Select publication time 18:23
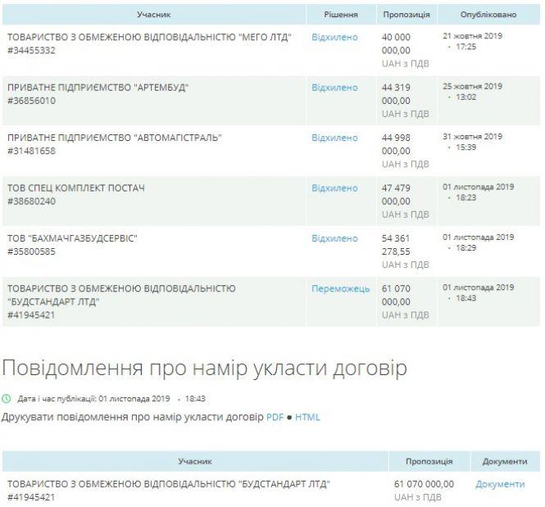545x507 pixels. 466,198
